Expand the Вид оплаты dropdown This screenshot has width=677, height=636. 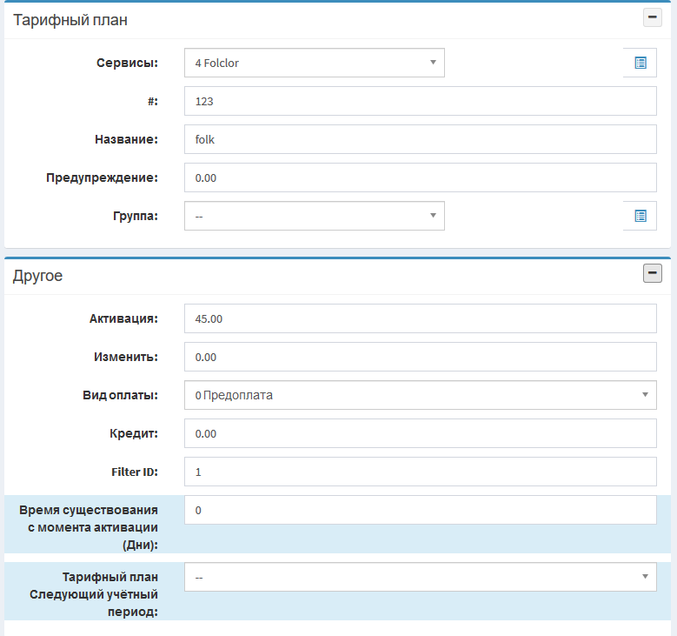(420, 395)
